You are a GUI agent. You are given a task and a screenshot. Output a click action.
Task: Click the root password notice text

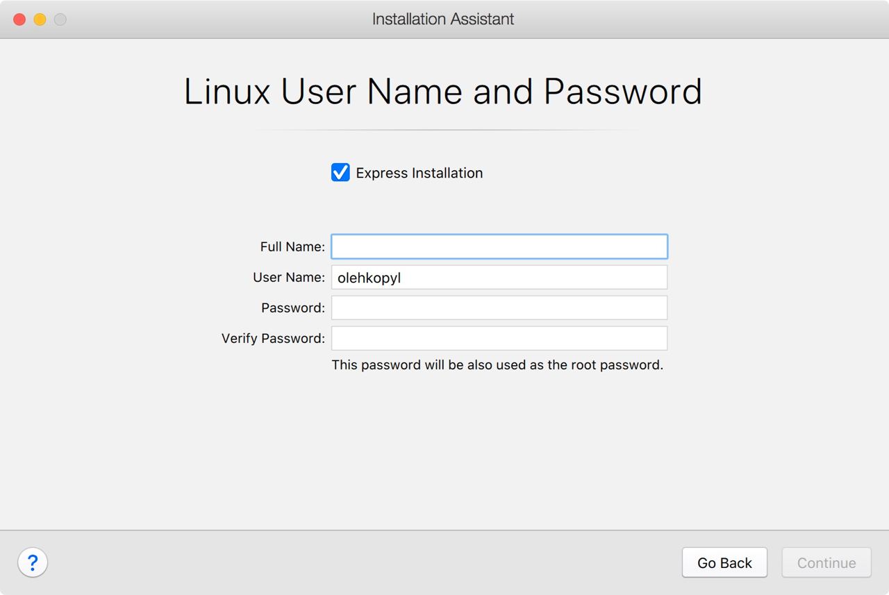(x=497, y=364)
